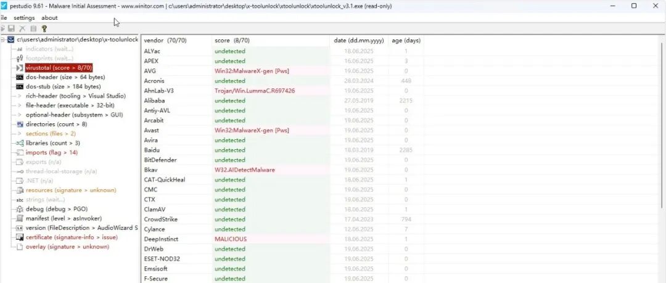Click the footprints node icon

20,59
